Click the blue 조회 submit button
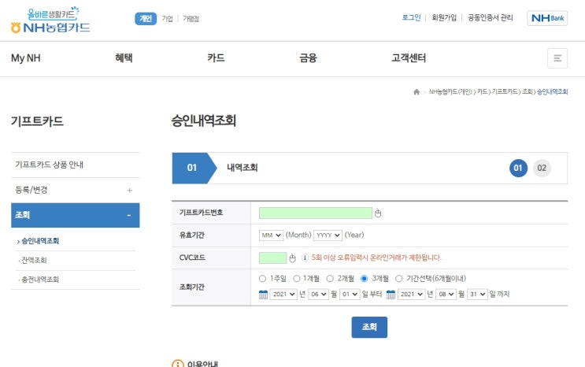The width and height of the screenshot is (585, 367). point(369,327)
